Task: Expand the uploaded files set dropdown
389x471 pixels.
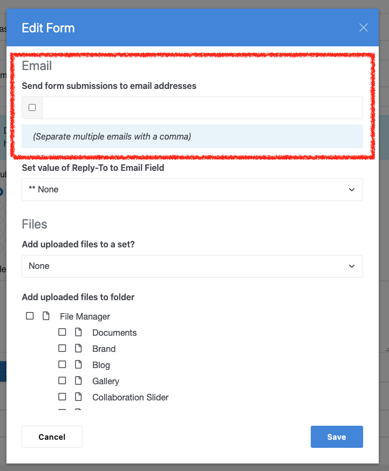Action: (x=192, y=266)
